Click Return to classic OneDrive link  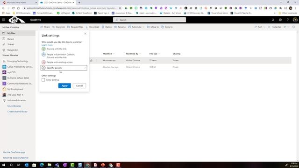click(x=15, y=158)
